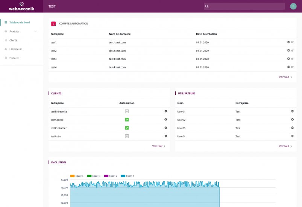Click the red Comptes Automation icon
This screenshot has width=302, height=207.
(53, 24)
